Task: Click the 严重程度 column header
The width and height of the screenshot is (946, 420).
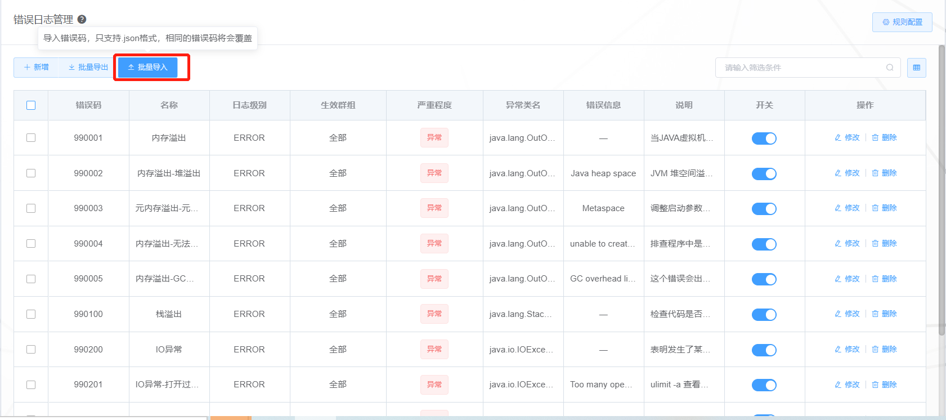Action: (x=434, y=105)
